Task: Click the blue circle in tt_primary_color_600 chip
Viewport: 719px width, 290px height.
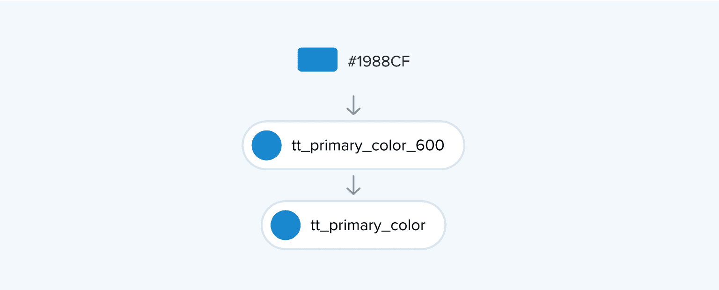Action: point(266,145)
